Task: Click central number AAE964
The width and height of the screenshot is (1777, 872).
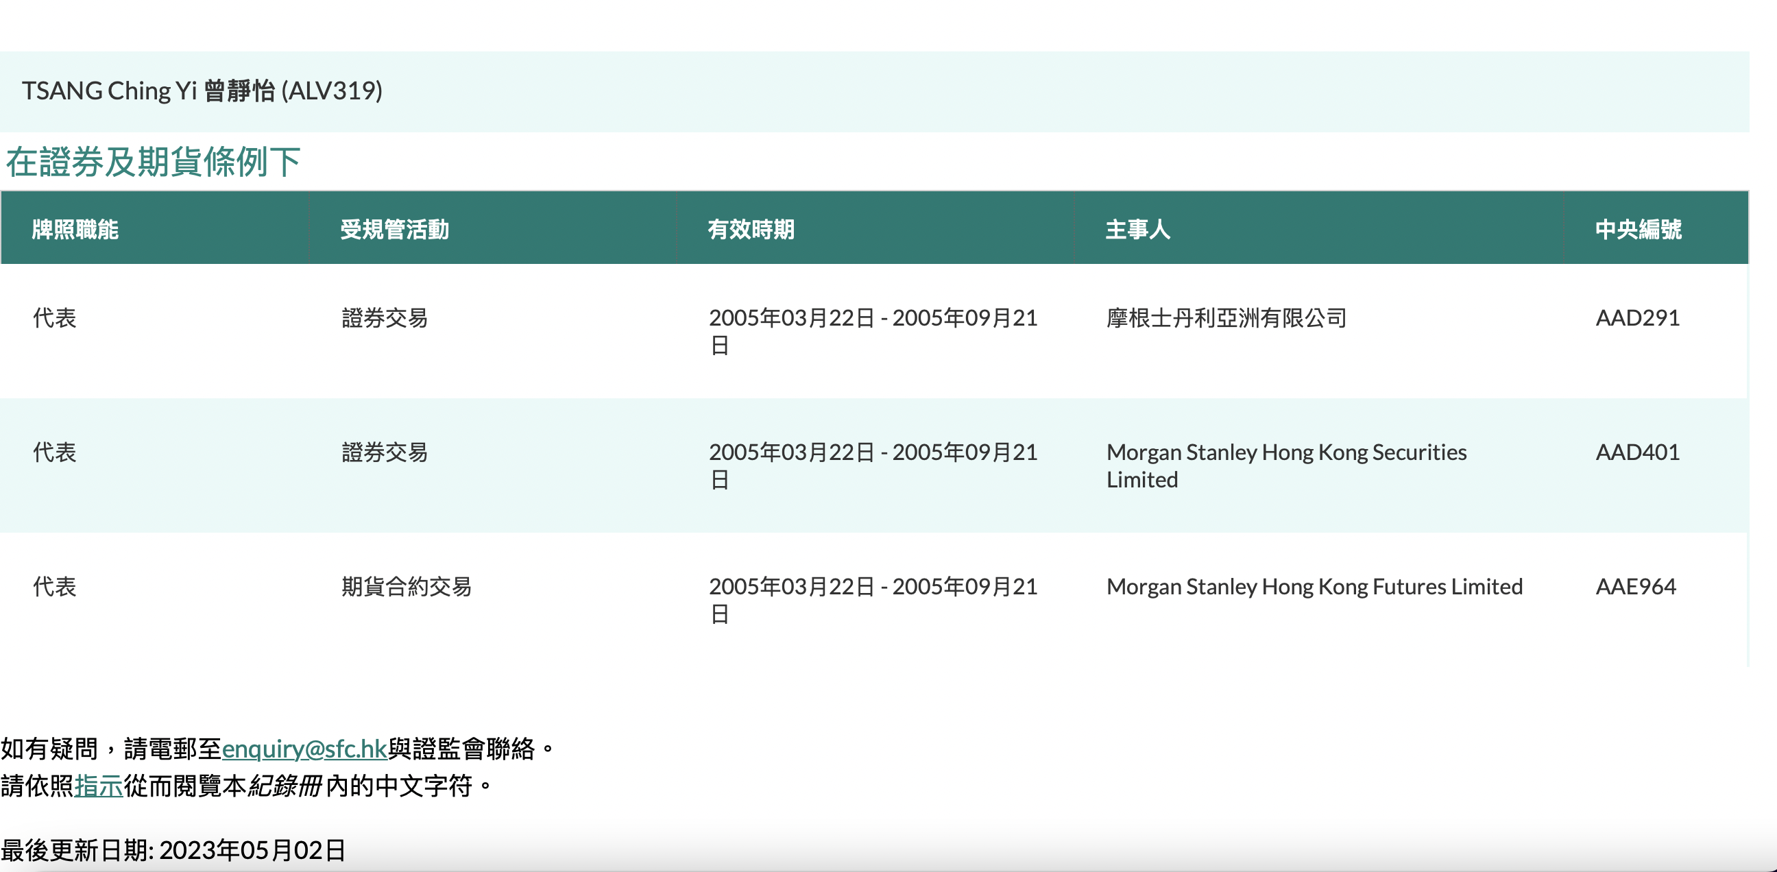Action: coord(1636,586)
